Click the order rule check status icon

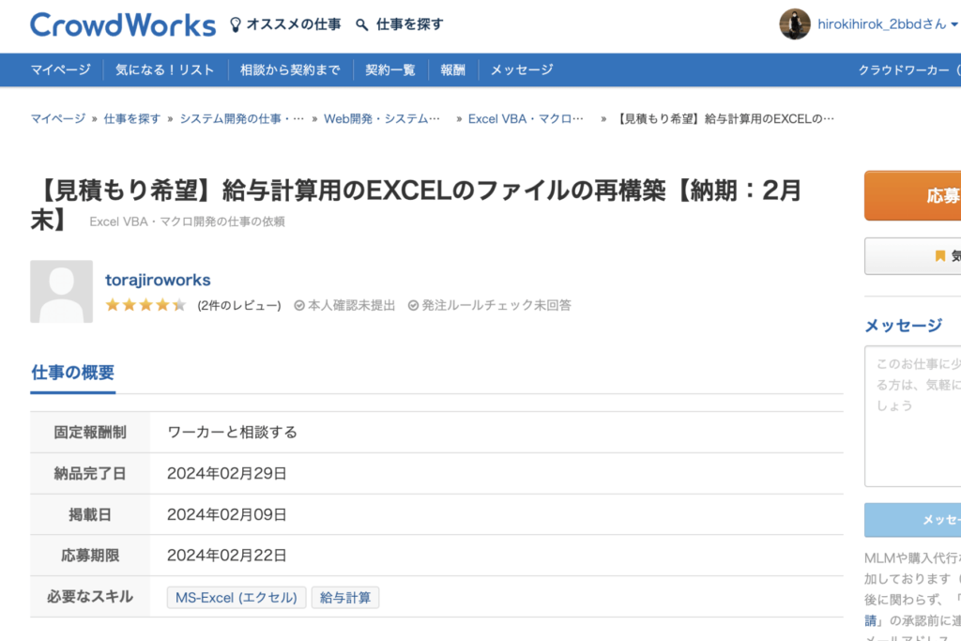(x=413, y=305)
